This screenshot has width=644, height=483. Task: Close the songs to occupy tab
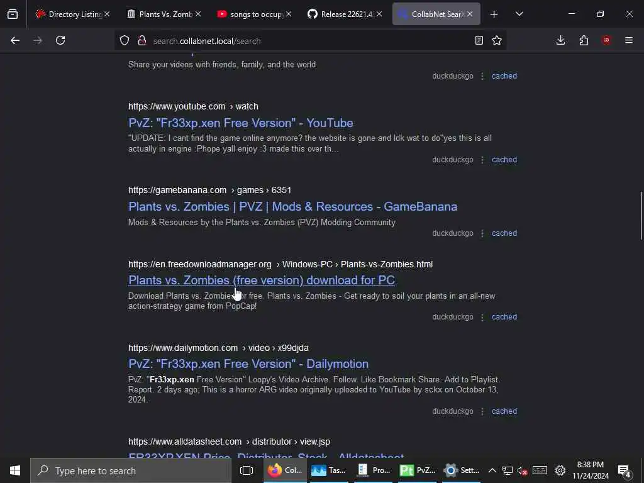(x=289, y=14)
